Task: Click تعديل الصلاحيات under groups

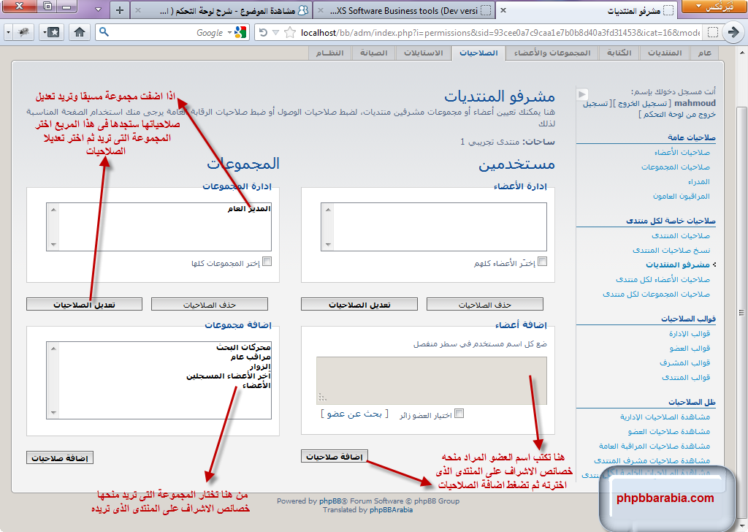Action: tap(84, 305)
